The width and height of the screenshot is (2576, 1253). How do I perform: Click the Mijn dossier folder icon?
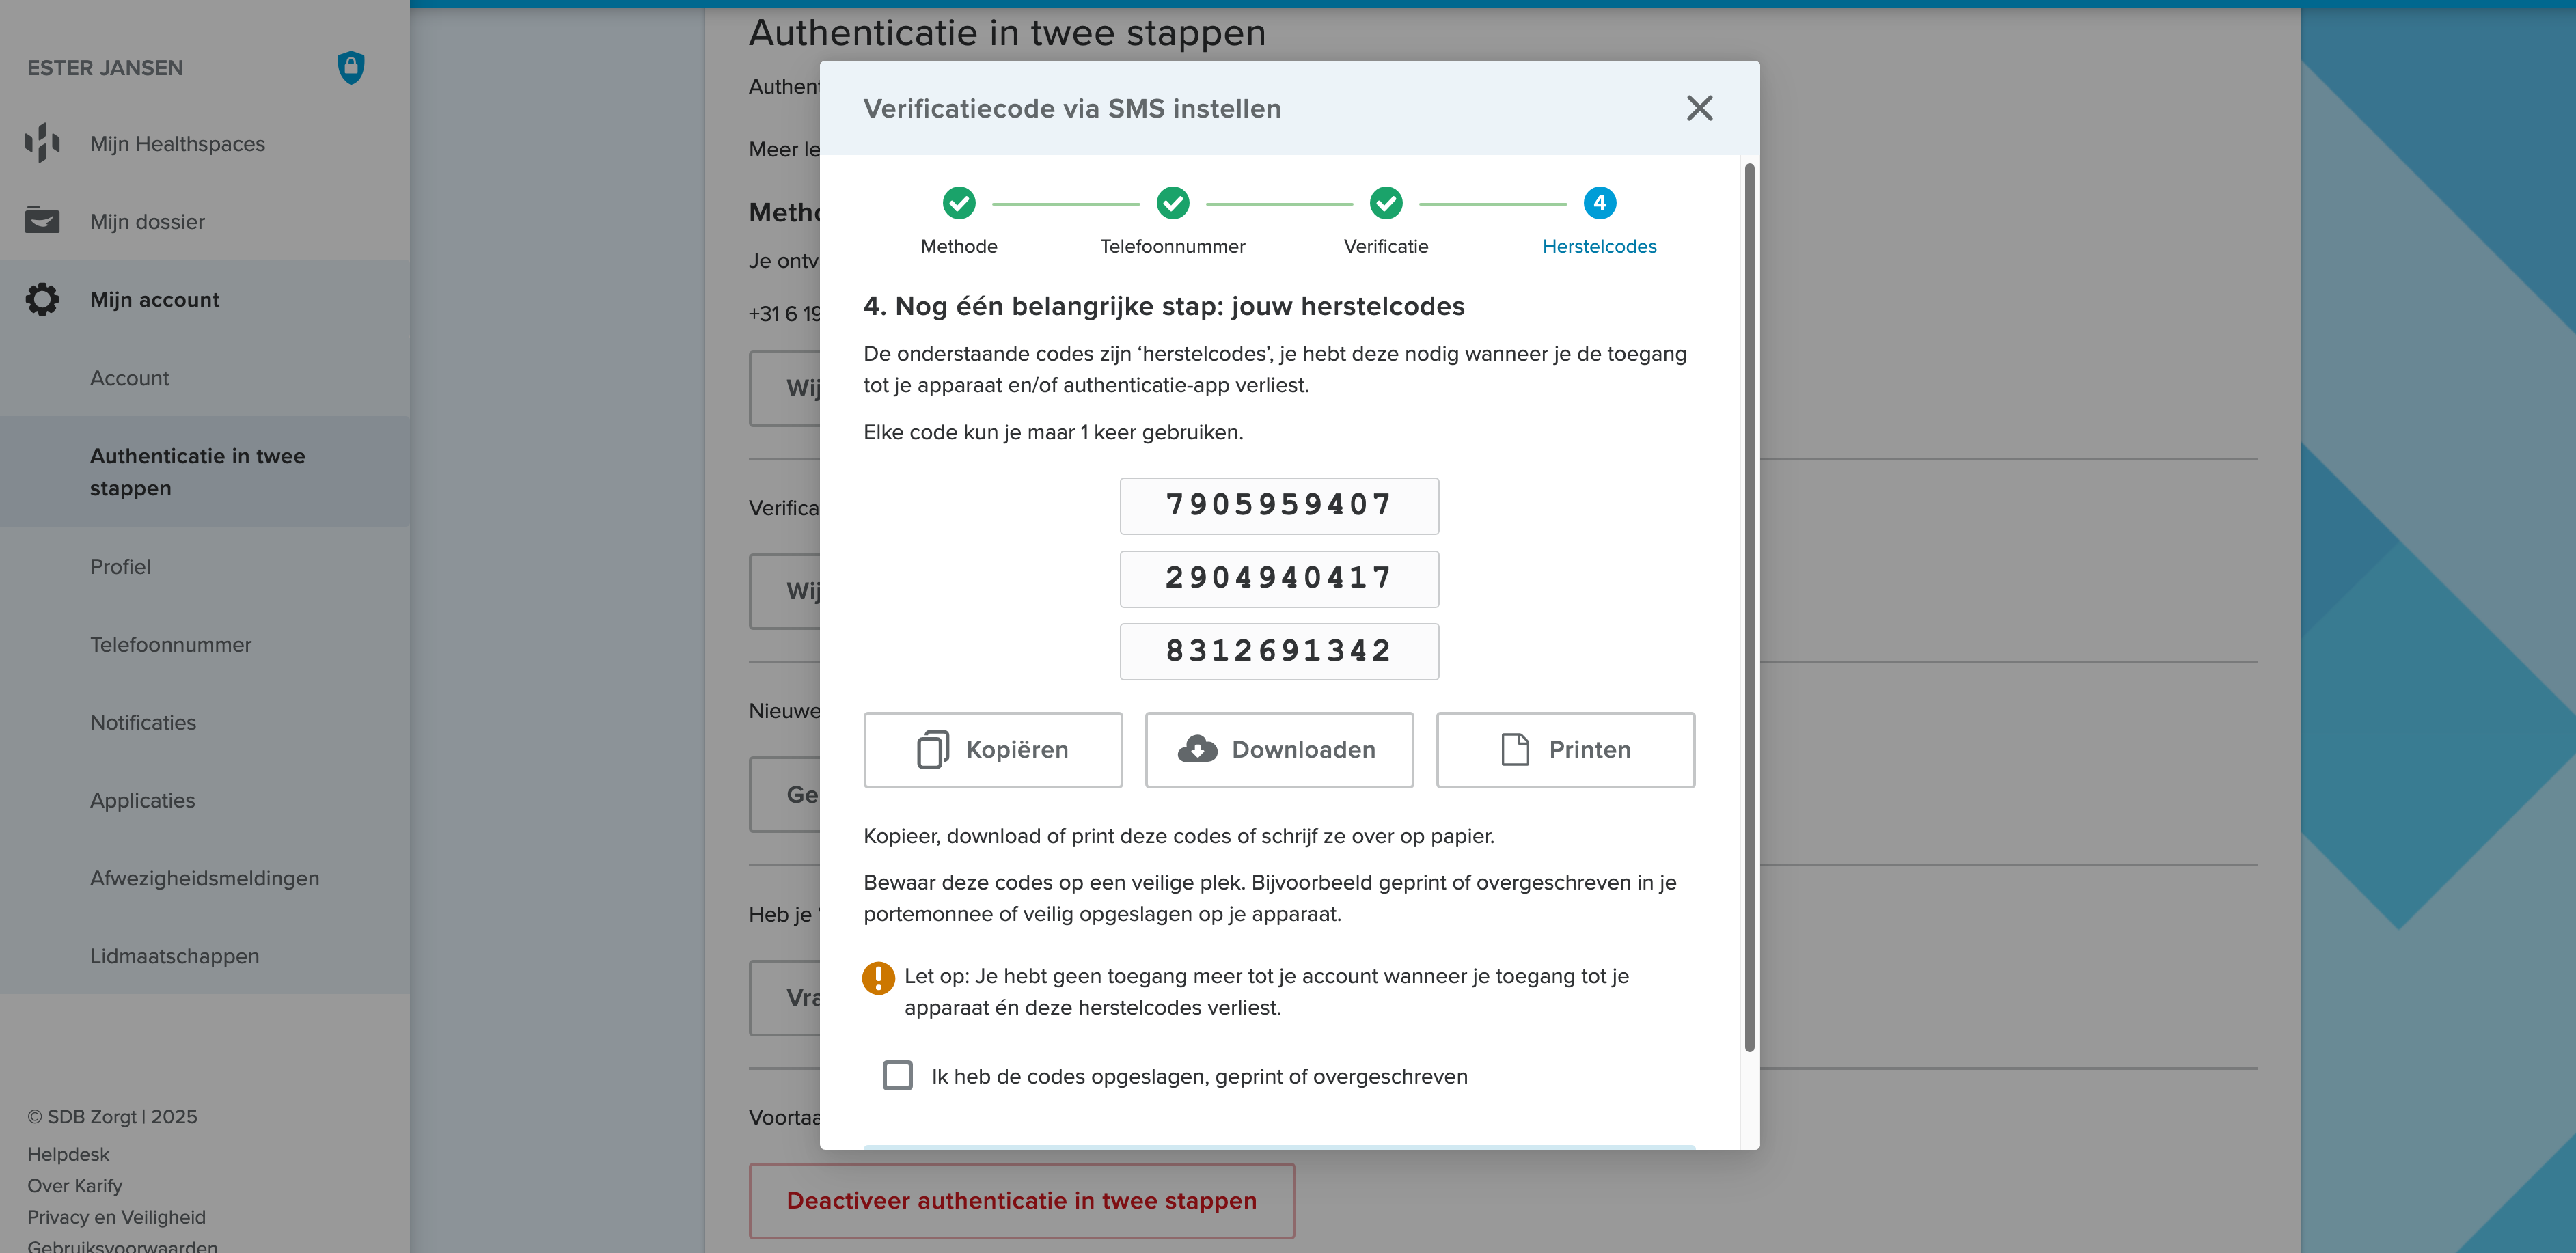42,220
